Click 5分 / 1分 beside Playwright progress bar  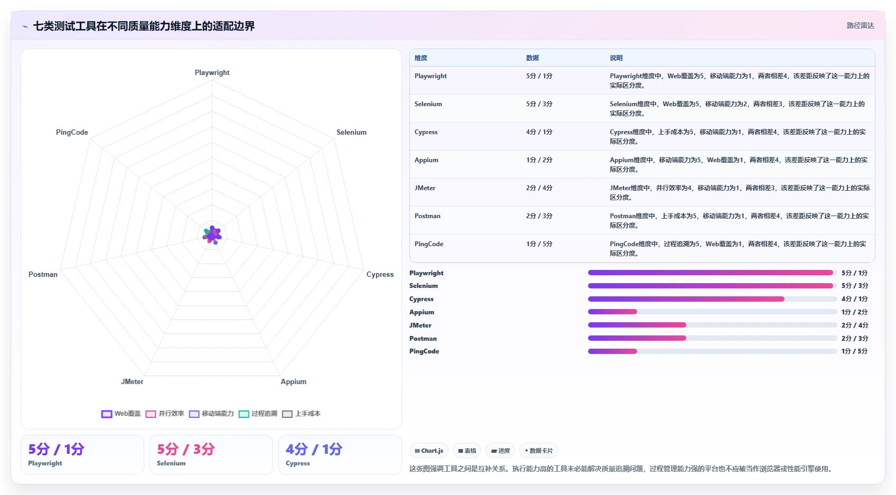(855, 273)
